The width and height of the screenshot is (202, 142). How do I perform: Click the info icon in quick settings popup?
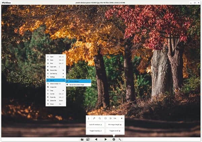[89, 118]
